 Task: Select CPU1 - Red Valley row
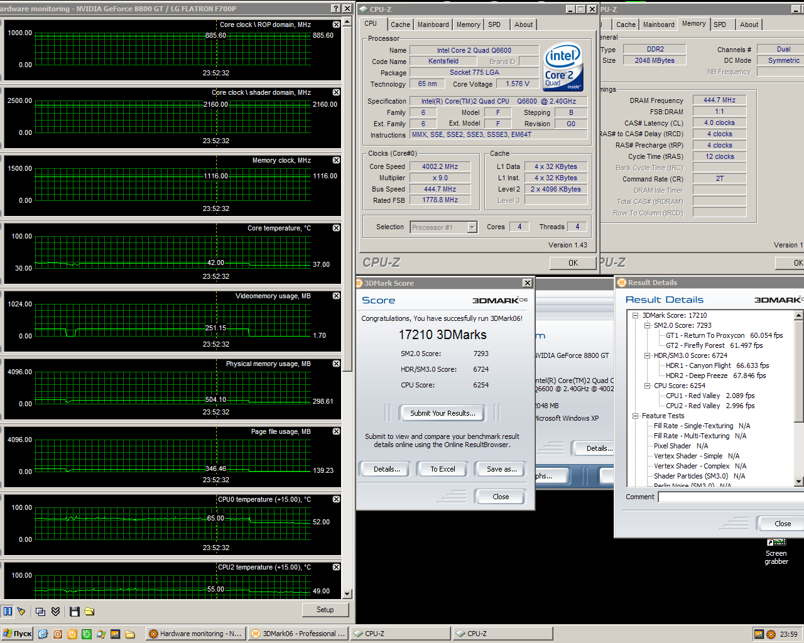coord(710,396)
